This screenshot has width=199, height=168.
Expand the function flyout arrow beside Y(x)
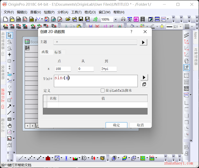click(x=144, y=77)
